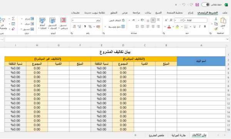The width and height of the screenshot is (231, 139).
Task: Copy selection with the Copy icon
Action: (216, 24)
